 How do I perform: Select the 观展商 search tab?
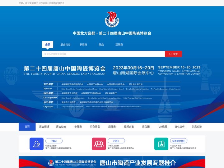click(x=119, y=44)
